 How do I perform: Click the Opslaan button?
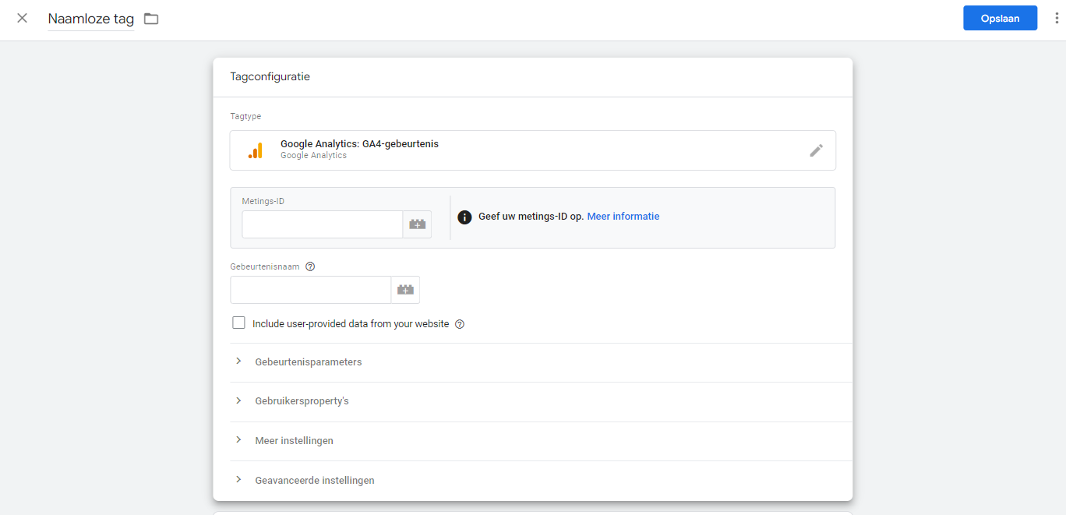click(x=1000, y=18)
